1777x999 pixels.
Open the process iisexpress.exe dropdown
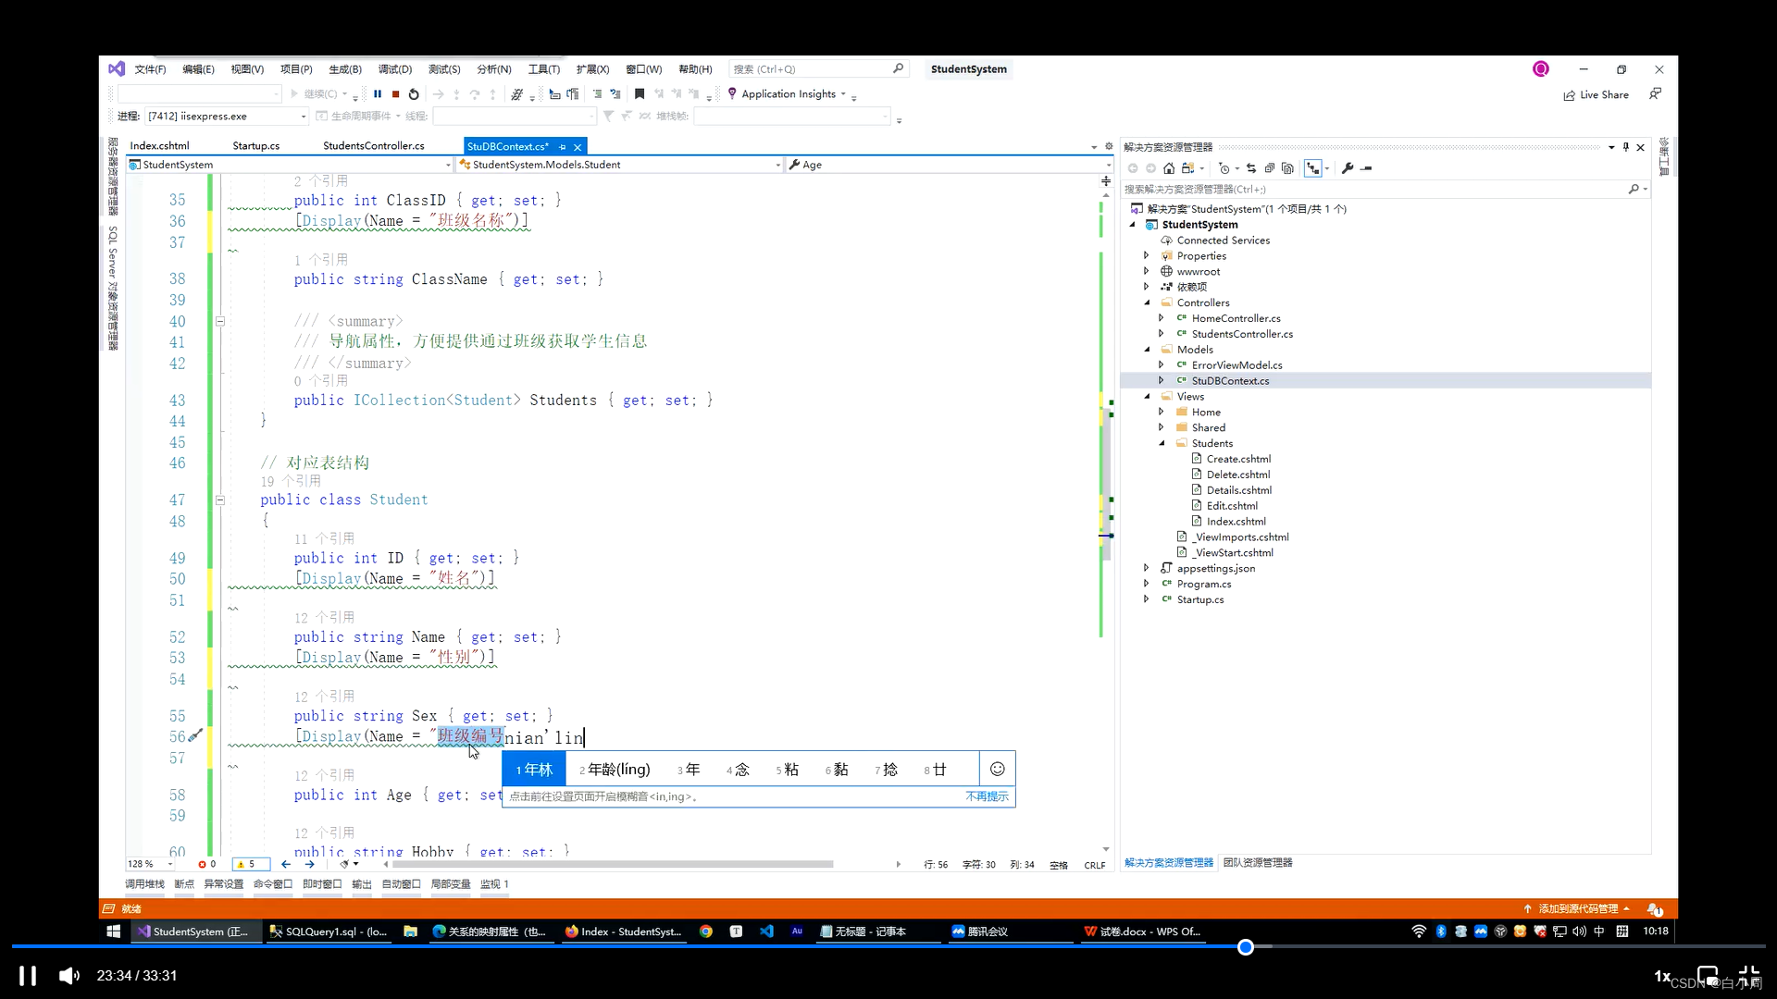[x=303, y=117]
